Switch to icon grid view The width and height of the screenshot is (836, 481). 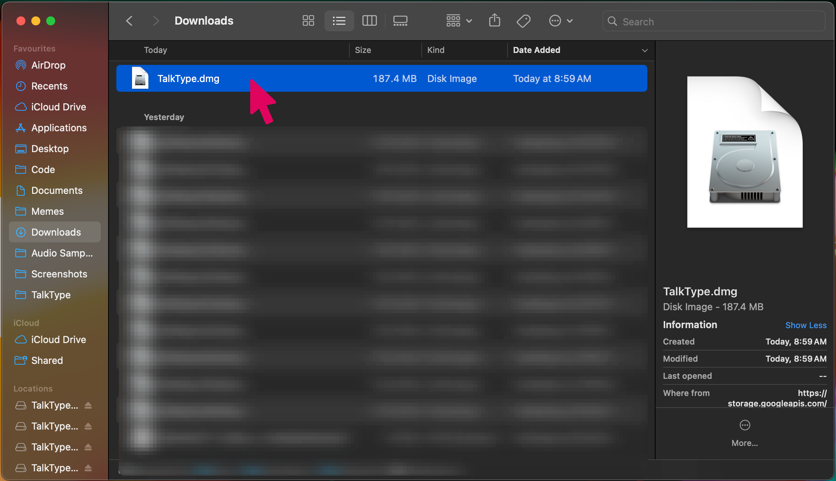point(308,21)
